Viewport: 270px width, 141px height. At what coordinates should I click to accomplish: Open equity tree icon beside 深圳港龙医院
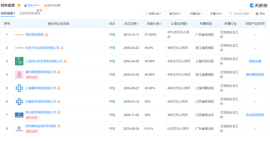[x=46, y=35]
